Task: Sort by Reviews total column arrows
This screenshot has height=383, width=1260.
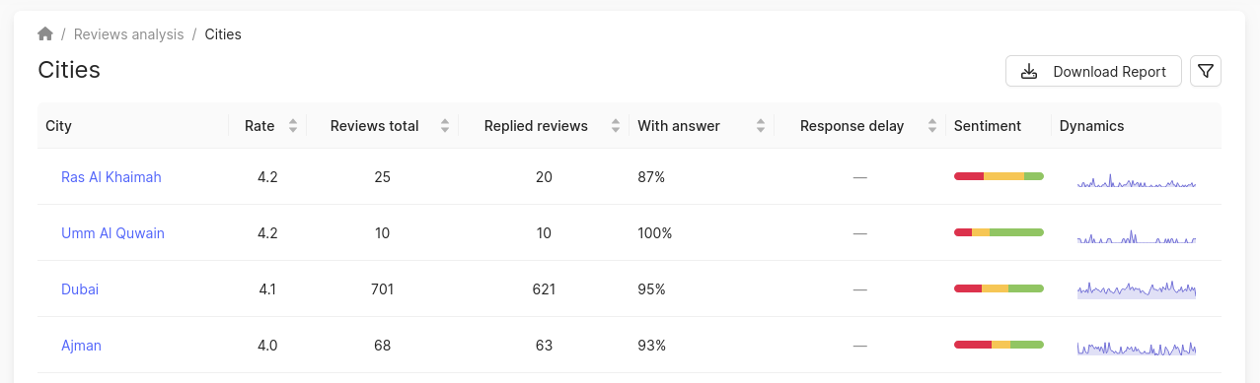Action: tap(445, 126)
